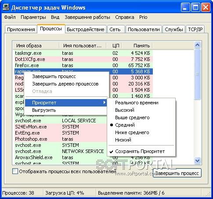
Task: Sort by Память column header
Action: [x=137, y=46]
